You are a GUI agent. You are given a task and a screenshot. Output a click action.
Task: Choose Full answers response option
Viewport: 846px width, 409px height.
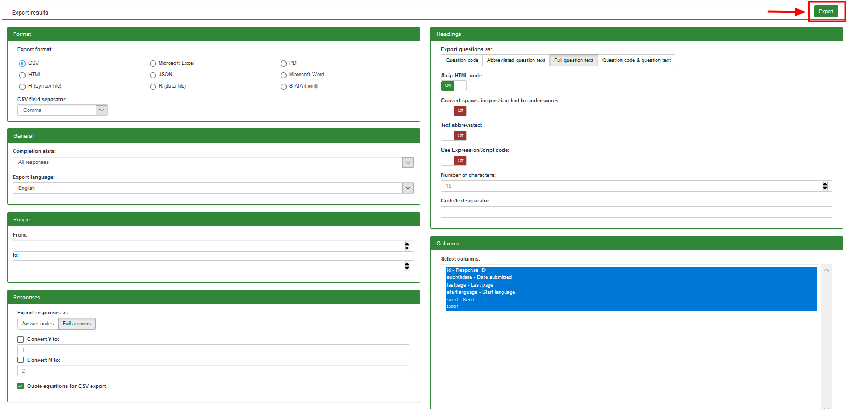pos(77,324)
